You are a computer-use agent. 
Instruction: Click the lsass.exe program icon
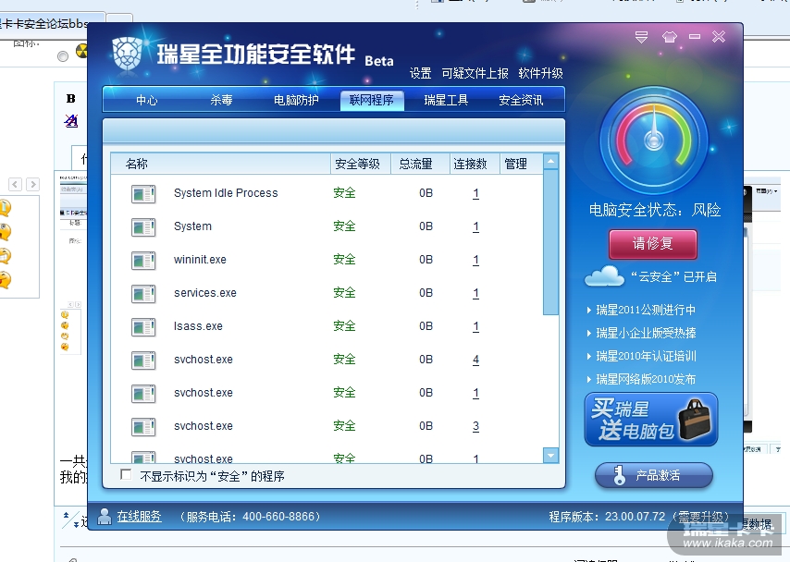(143, 327)
